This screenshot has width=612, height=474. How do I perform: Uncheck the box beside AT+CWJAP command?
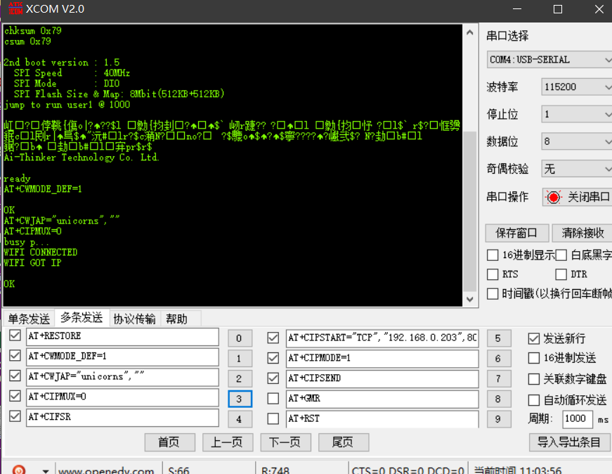tap(15, 376)
